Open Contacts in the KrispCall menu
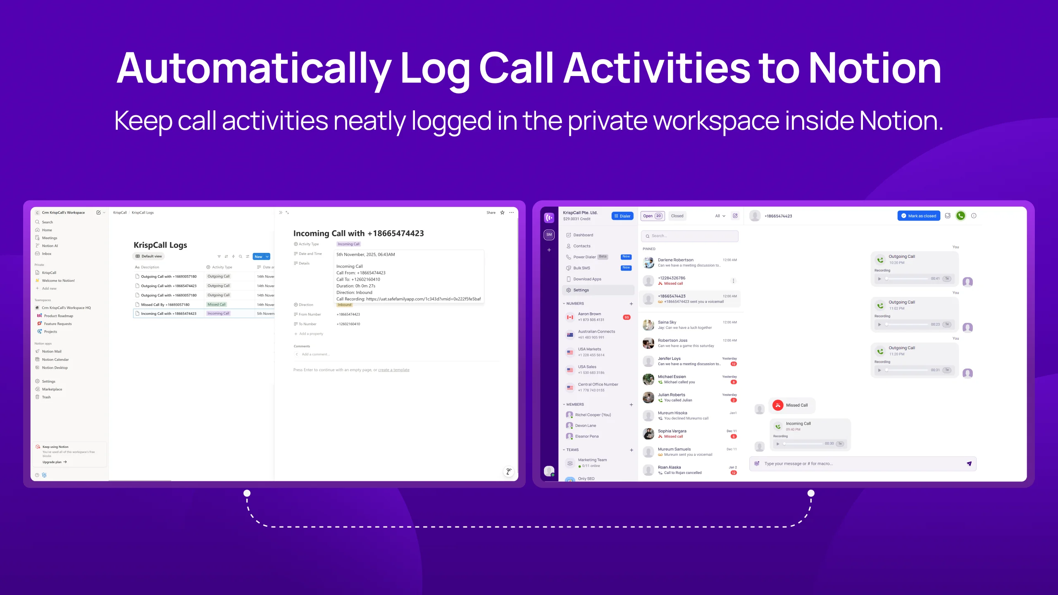The width and height of the screenshot is (1058, 595). click(578, 246)
